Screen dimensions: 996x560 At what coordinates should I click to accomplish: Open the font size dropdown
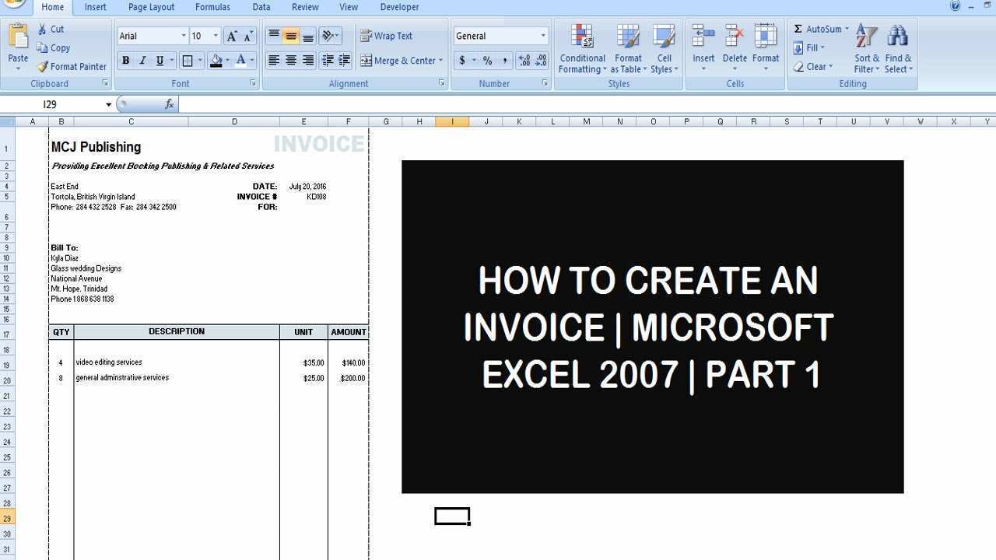coord(216,36)
